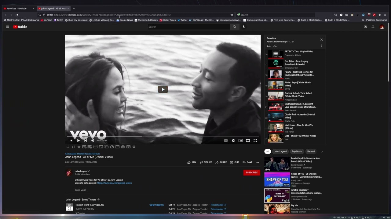Toggle closed captions on the player

(x=226, y=141)
